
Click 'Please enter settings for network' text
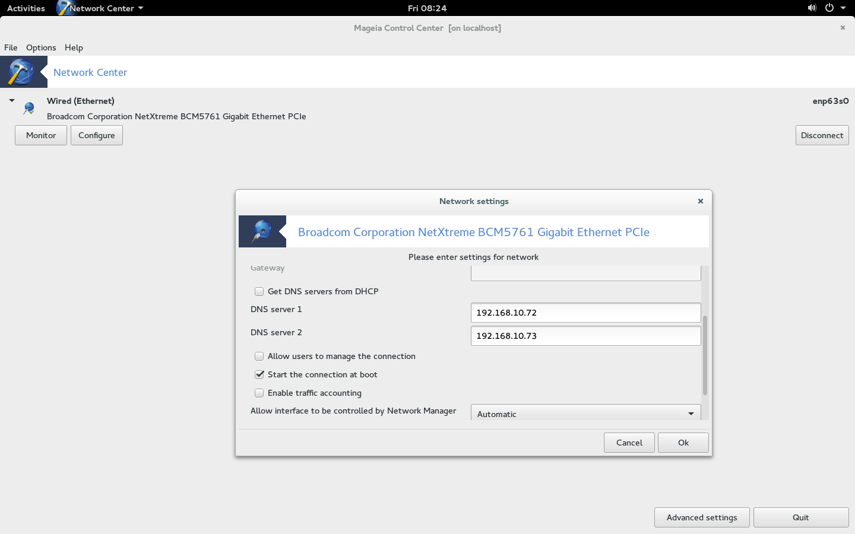pyautogui.click(x=474, y=257)
